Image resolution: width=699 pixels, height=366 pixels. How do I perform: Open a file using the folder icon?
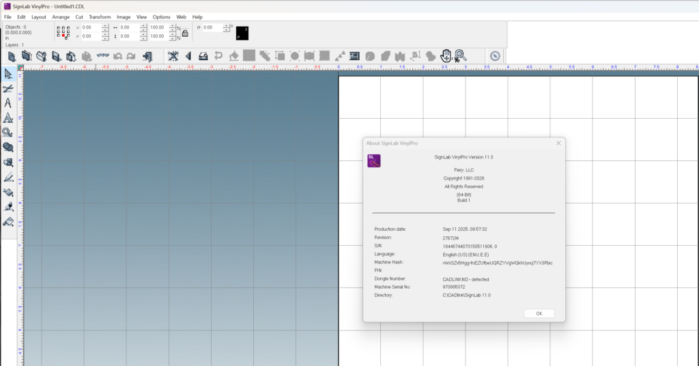coord(42,56)
